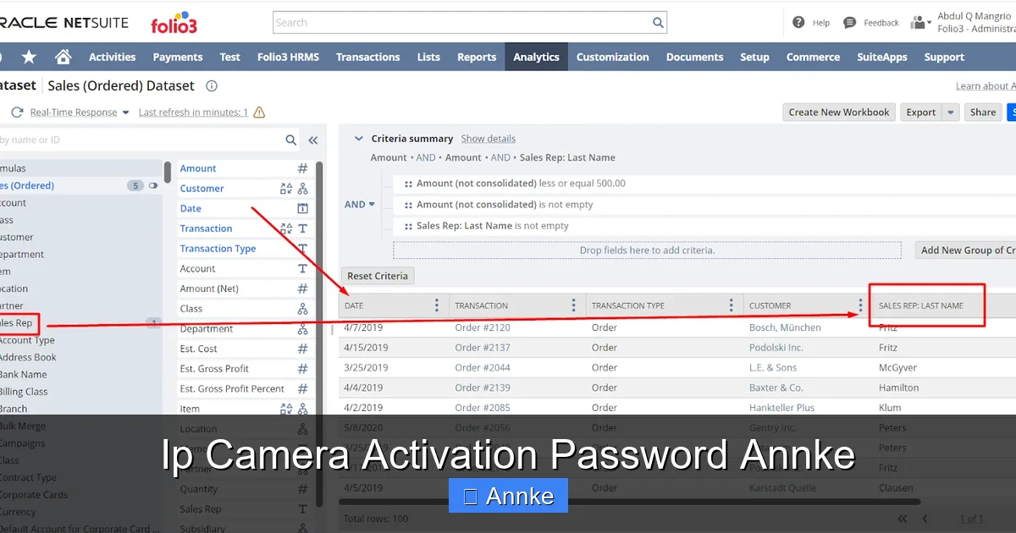1016x533 pixels.
Task: Open the Folio3 HRMS menu
Action: pyautogui.click(x=288, y=57)
